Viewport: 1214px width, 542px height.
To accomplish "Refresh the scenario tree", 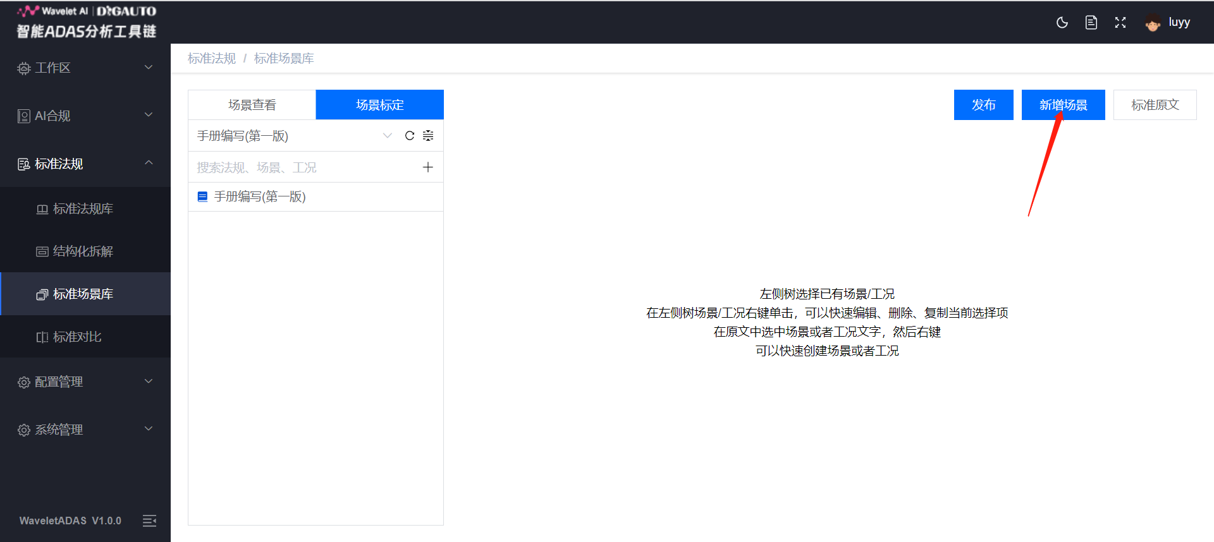I will [x=410, y=135].
